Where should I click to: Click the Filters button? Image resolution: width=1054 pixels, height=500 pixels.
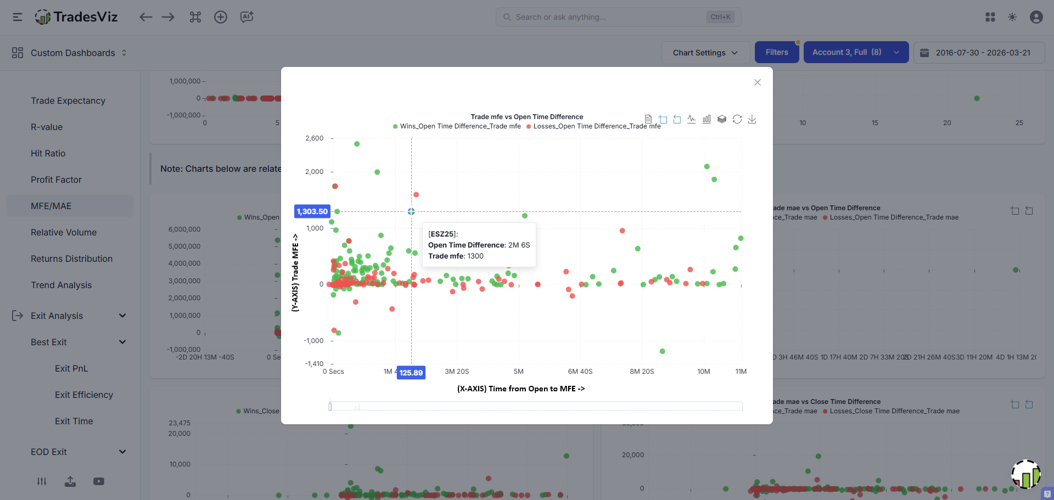(x=777, y=52)
